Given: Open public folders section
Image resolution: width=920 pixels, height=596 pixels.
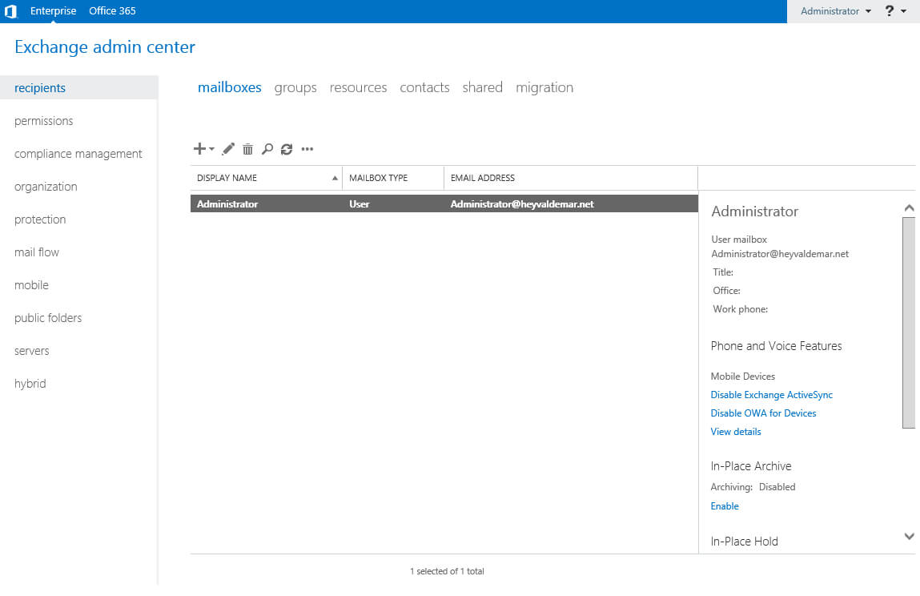Looking at the screenshot, I should (x=48, y=318).
